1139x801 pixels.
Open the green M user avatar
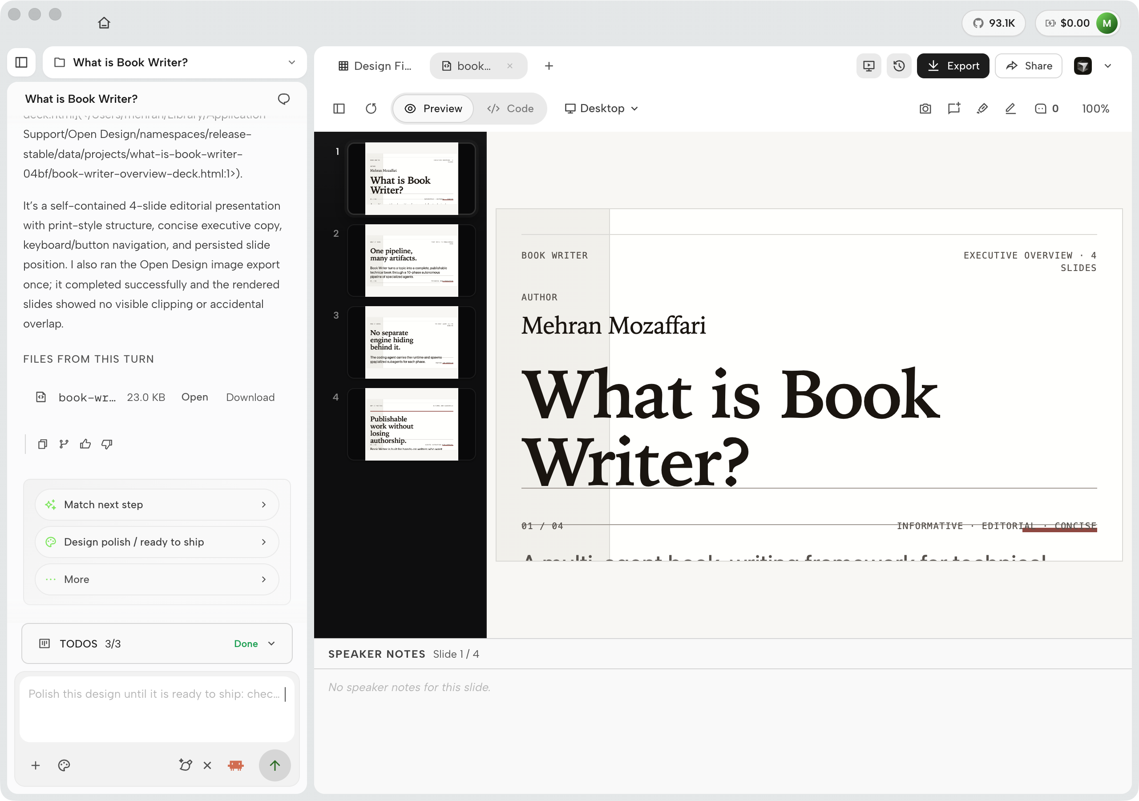click(1107, 23)
